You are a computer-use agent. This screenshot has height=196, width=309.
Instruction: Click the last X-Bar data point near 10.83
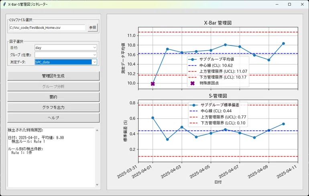283,43
